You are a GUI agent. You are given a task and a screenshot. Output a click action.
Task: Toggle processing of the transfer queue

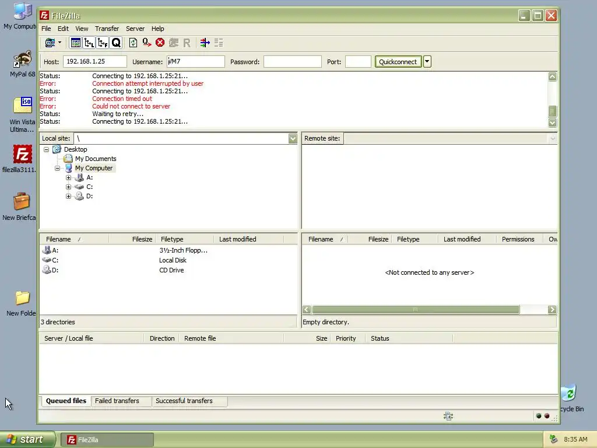click(146, 43)
